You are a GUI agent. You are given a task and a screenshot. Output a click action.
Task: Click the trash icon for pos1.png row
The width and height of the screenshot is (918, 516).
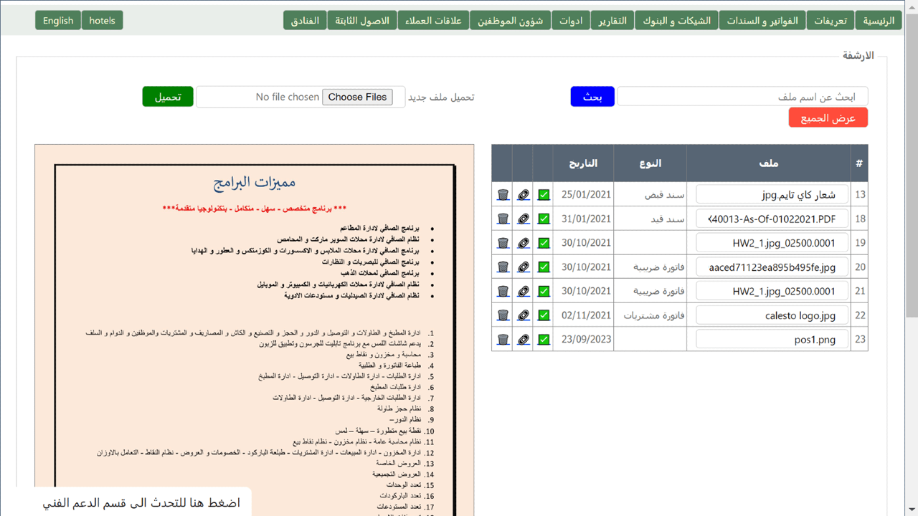click(x=503, y=340)
